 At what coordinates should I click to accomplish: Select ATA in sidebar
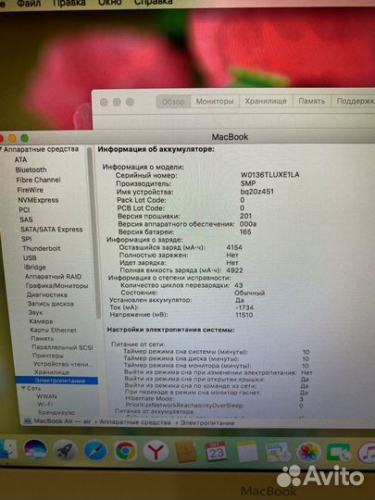20,160
